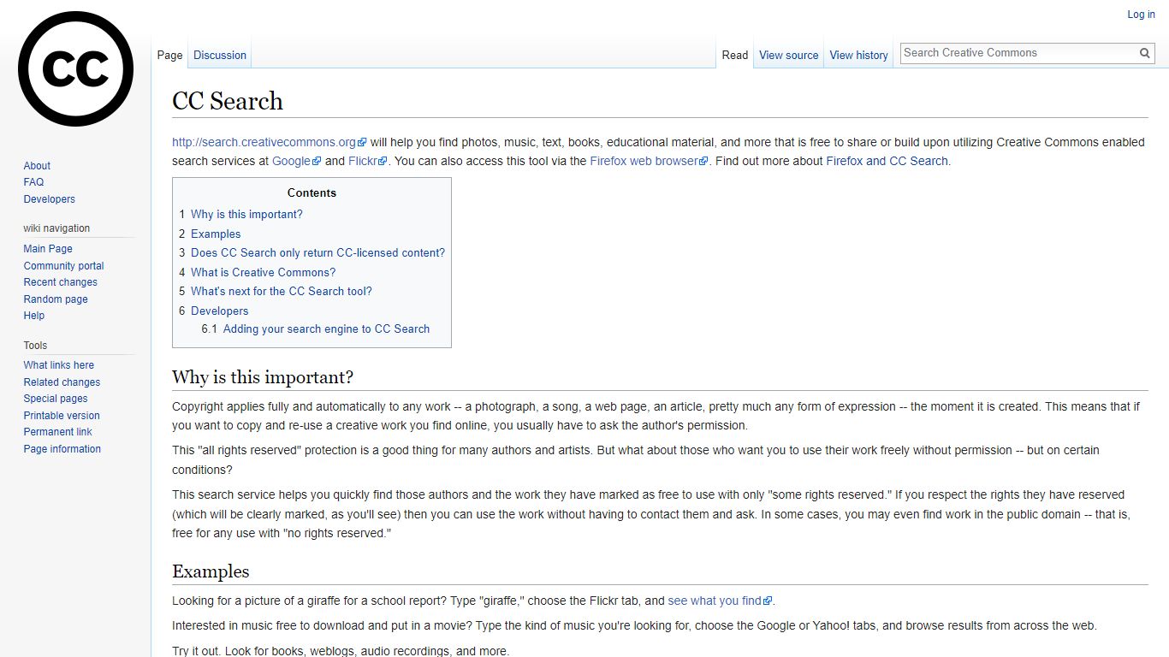Click the Creative Commons CC logo
Screen dimensions: 1169x657
75,68
